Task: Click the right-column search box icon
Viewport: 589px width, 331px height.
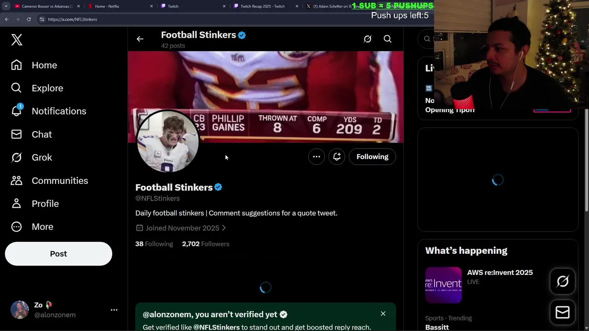Action: pos(427,39)
